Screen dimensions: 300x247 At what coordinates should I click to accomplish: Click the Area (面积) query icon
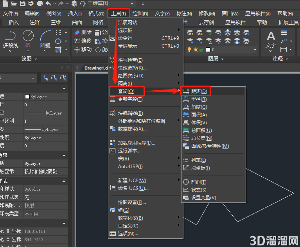[x=186, y=115]
